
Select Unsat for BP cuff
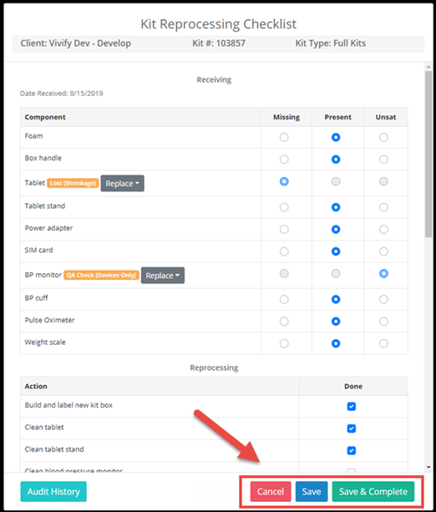click(x=383, y=299)
